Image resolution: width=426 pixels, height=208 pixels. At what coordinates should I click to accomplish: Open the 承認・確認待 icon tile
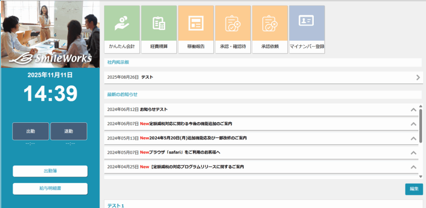tap(233, 29)
